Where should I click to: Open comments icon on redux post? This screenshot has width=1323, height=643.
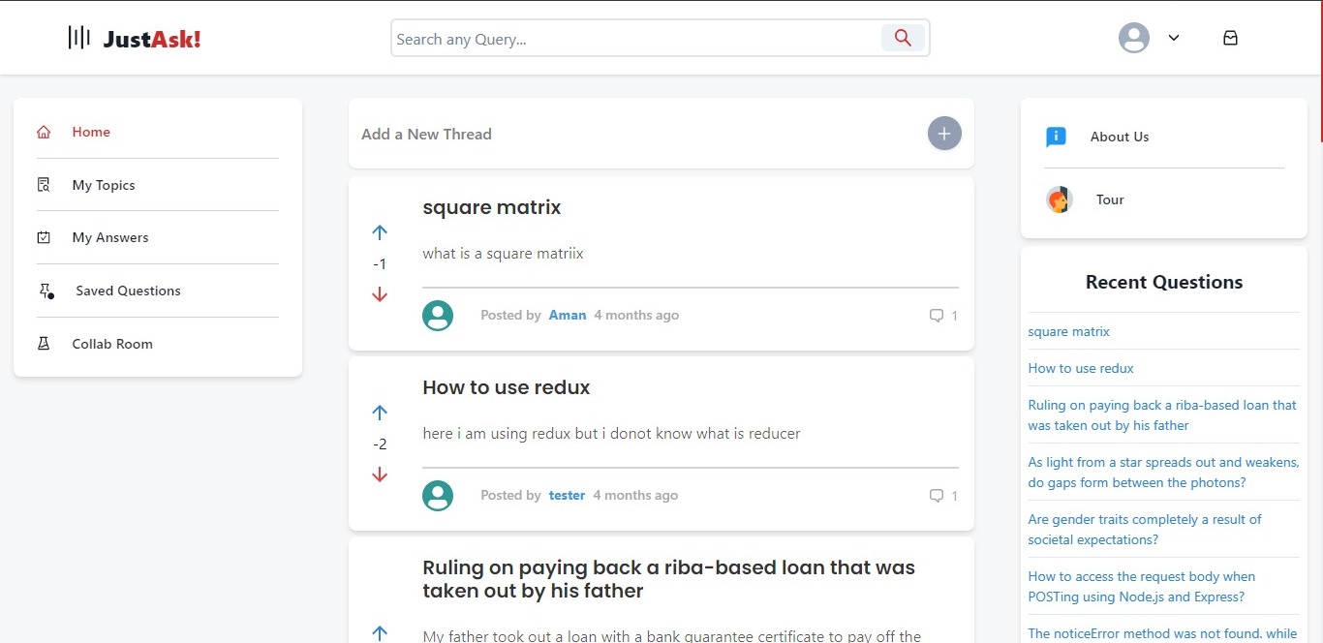[x=937, y=496]
